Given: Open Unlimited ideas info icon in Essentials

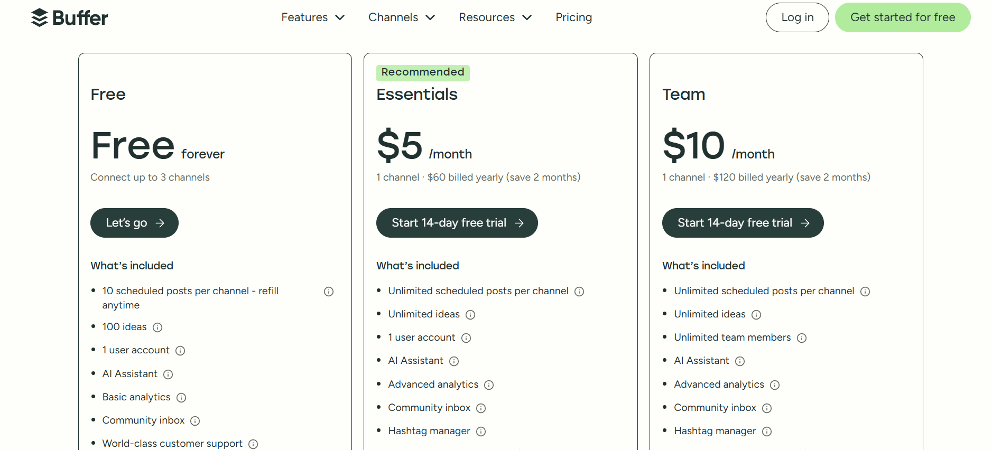Looking at the screenshot, I should tap(470, 315).
